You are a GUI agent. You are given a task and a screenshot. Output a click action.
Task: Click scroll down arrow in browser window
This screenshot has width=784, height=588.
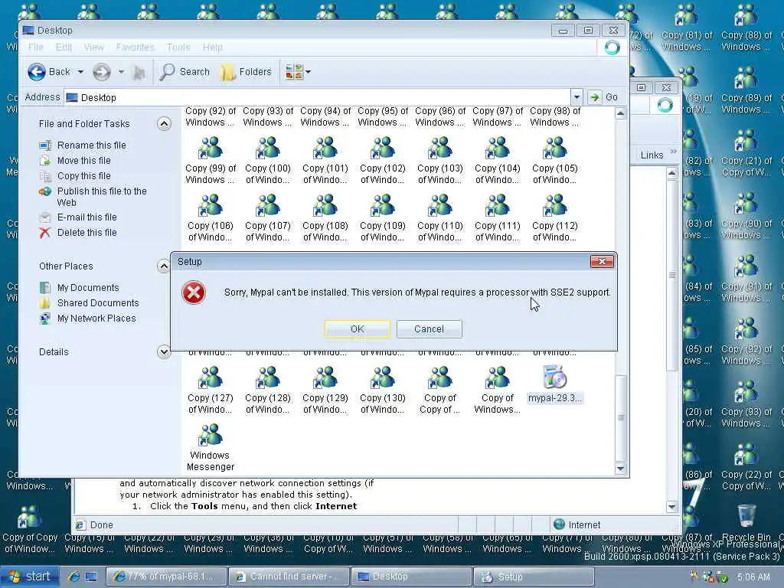[x=672, y=507]
